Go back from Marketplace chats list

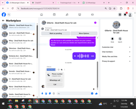coord(3,21)
